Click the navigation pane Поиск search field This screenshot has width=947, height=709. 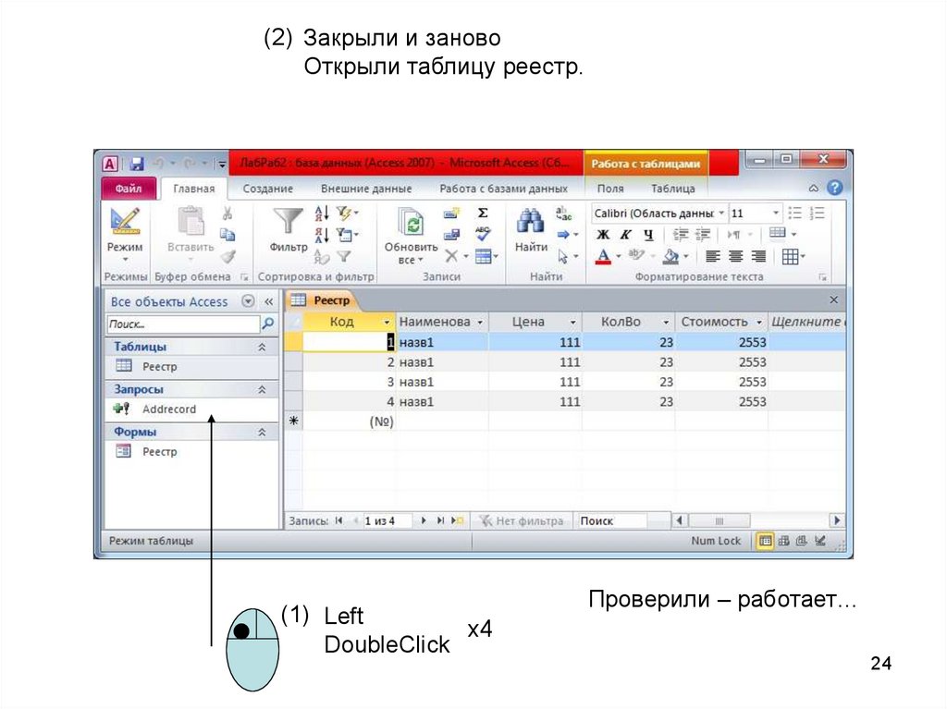183,324
